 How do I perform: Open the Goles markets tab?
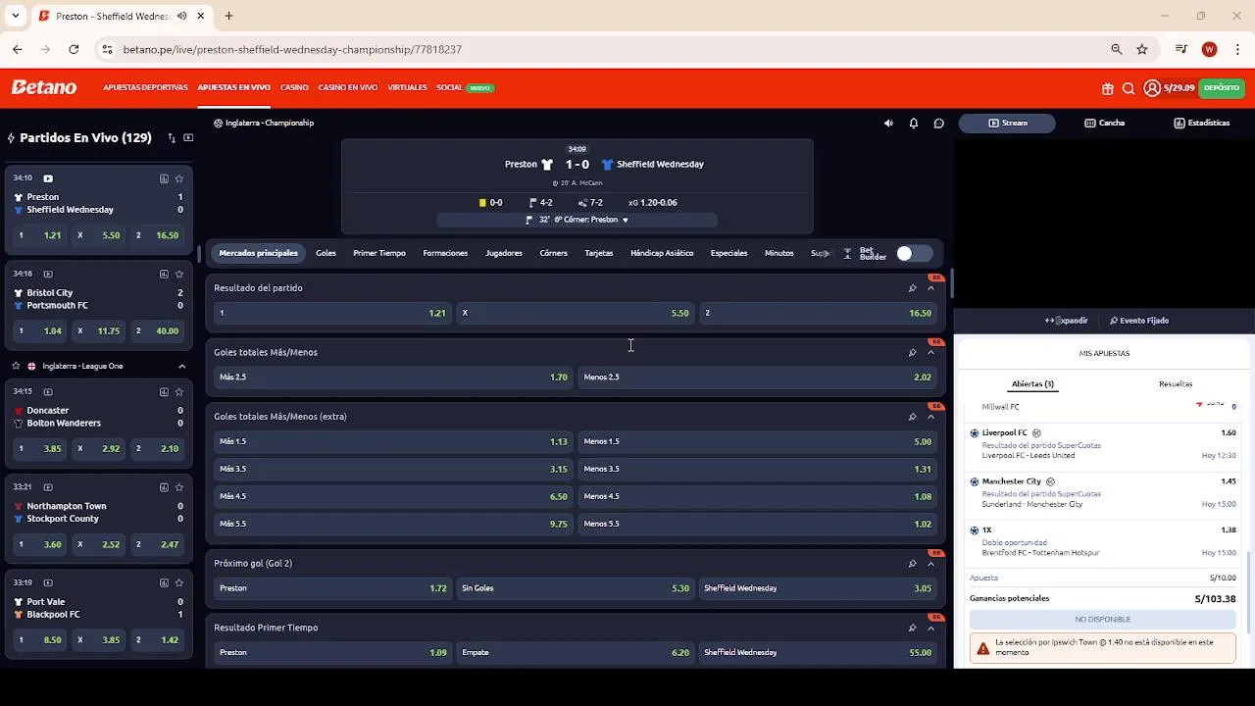coord(326,254)
